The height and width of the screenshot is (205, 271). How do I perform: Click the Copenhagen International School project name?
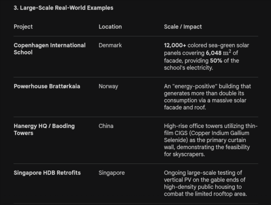50,49
